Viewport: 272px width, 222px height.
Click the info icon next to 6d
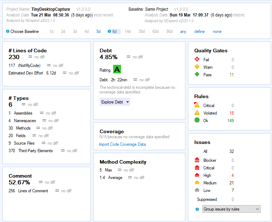[x=109, y=32]
